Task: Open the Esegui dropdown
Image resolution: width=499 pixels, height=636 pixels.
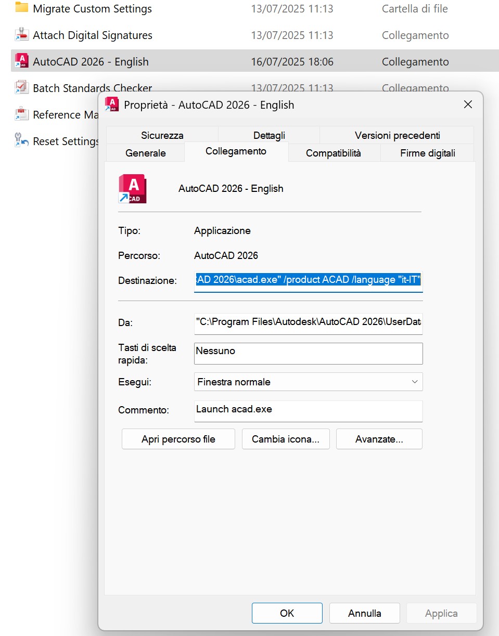Action: tap(308, 382)
